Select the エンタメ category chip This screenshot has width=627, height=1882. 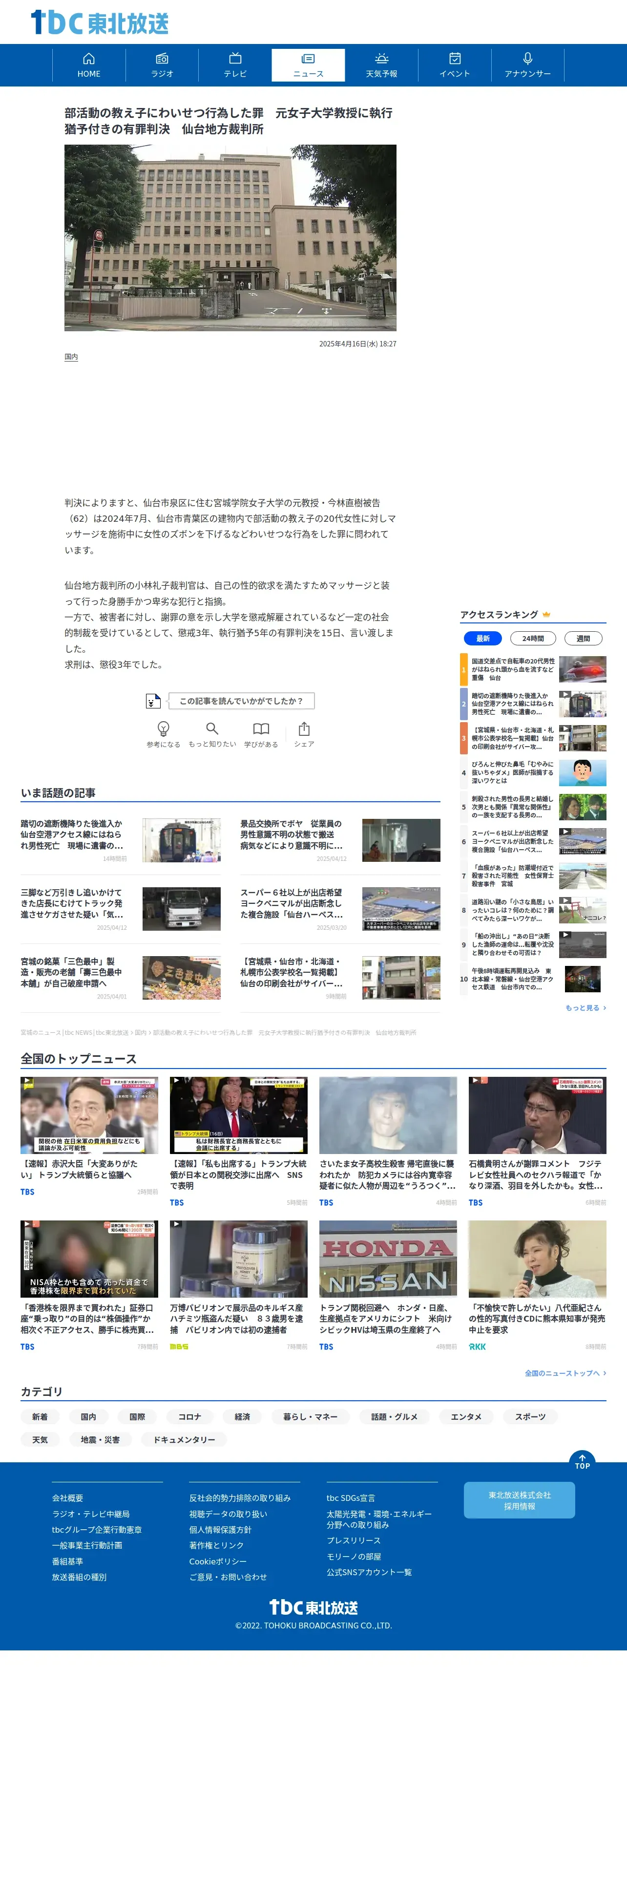tap(466, 1417)
